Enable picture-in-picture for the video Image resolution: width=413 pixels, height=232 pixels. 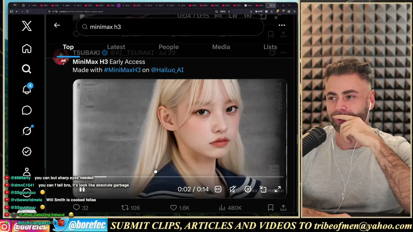coord(263,189)
